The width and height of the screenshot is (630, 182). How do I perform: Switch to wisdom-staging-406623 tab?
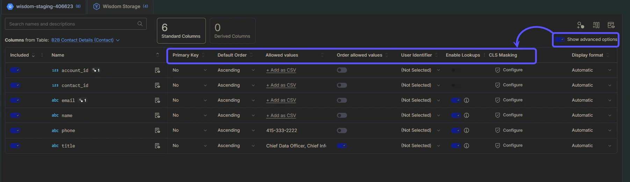44,6
